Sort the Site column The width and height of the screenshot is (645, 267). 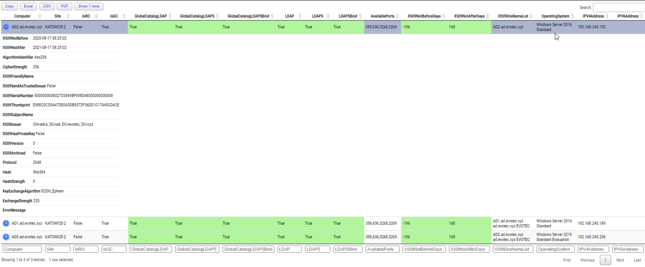coord(58,16)
